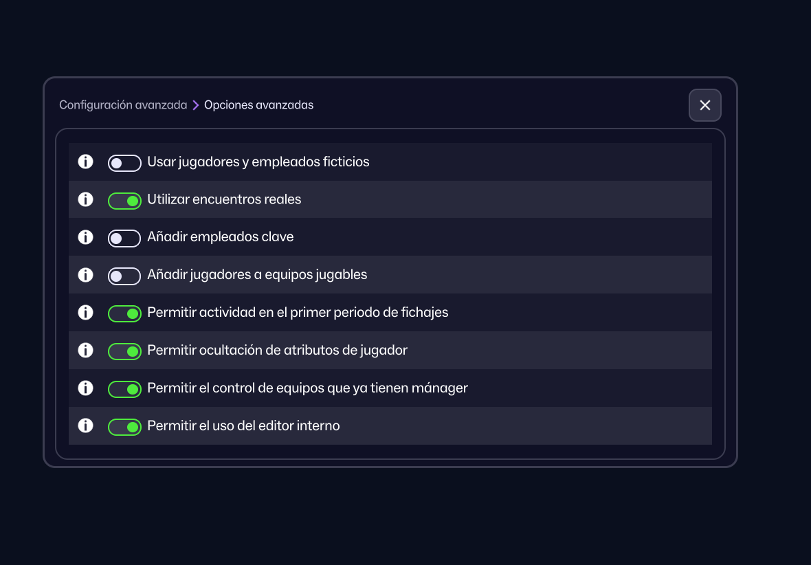View info for 'Añadir jugadores a equipos jugables'
The image size is (811, 565).
[x=85, y=274]
